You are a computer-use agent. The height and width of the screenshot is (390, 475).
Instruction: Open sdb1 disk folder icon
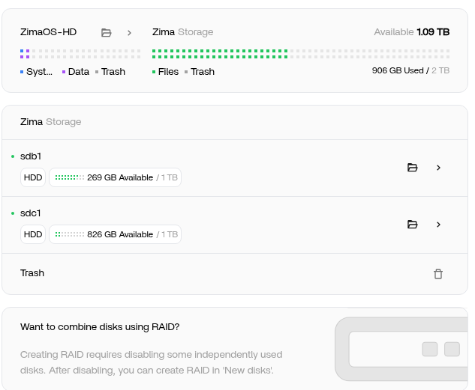coord(412,168)
